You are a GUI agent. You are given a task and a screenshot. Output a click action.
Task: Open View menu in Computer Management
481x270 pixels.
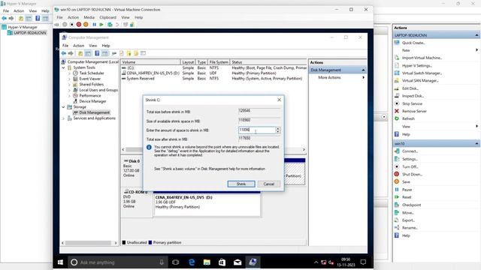tap(93, 46)
